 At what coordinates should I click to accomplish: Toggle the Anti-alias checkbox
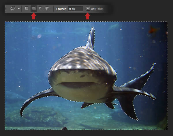88,9
